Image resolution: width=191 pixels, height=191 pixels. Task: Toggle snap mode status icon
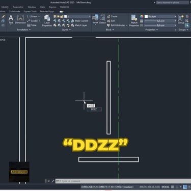[177, 187]
